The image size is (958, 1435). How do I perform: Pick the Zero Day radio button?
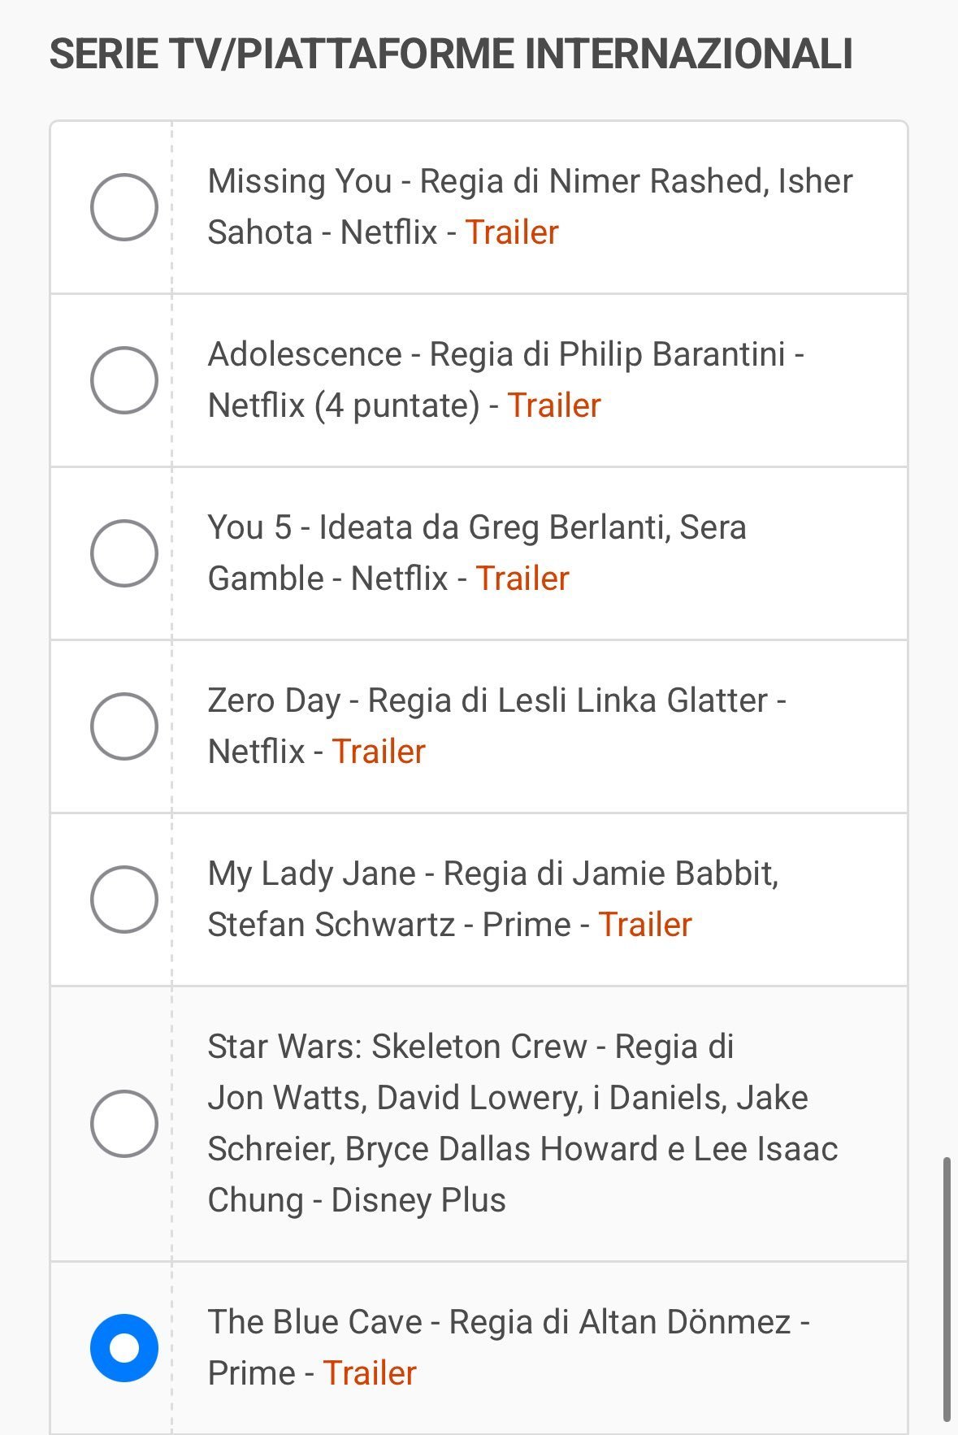tap(124, 726)
